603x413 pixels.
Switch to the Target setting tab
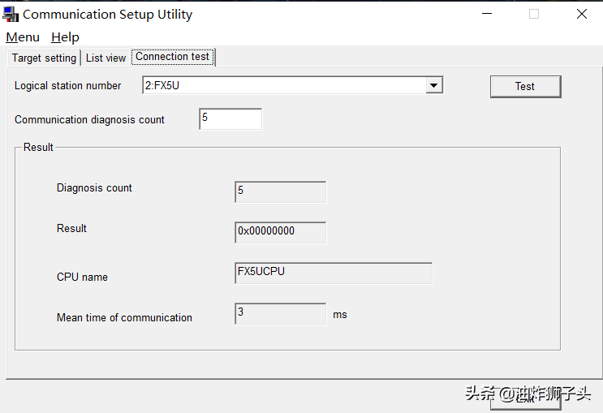point(44,58)
